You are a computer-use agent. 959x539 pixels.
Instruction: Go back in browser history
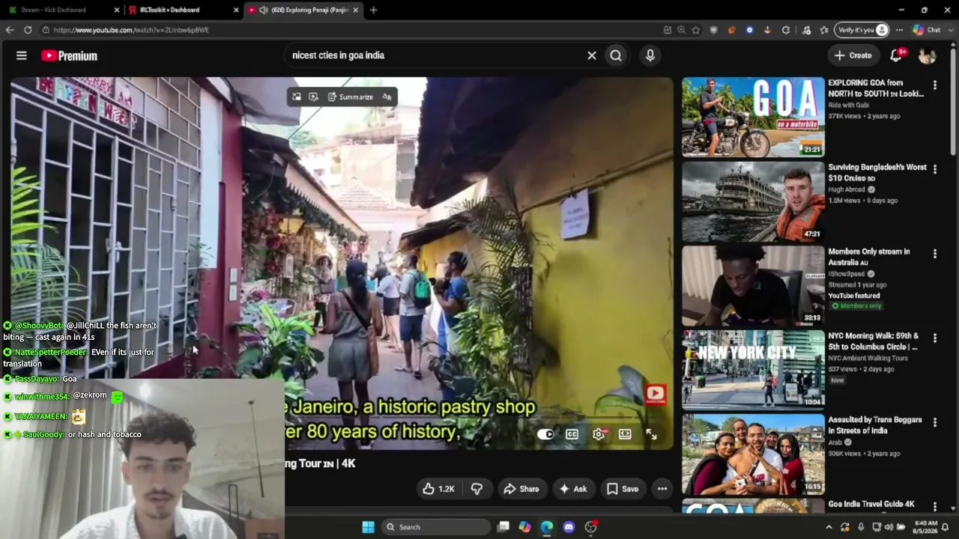(10, 30)
